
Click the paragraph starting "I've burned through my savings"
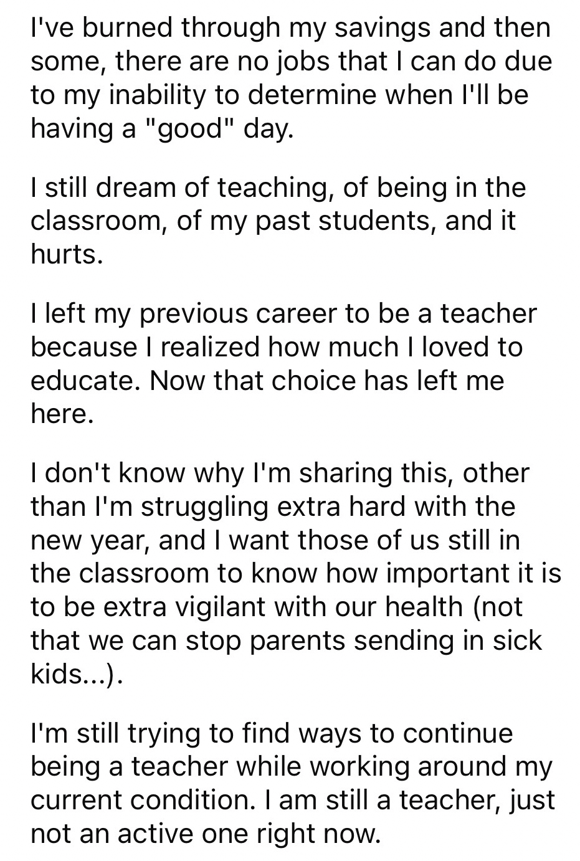(x=291, y=78)
